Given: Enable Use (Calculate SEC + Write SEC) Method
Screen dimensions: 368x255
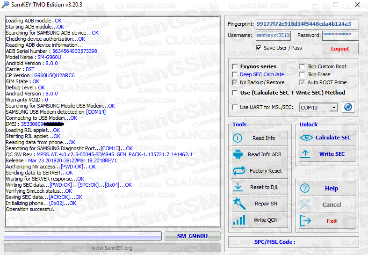Looking at the screenshot, I should (x=235, y=93).
